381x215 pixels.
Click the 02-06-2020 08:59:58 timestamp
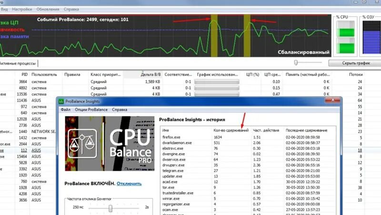coord(303,137)
